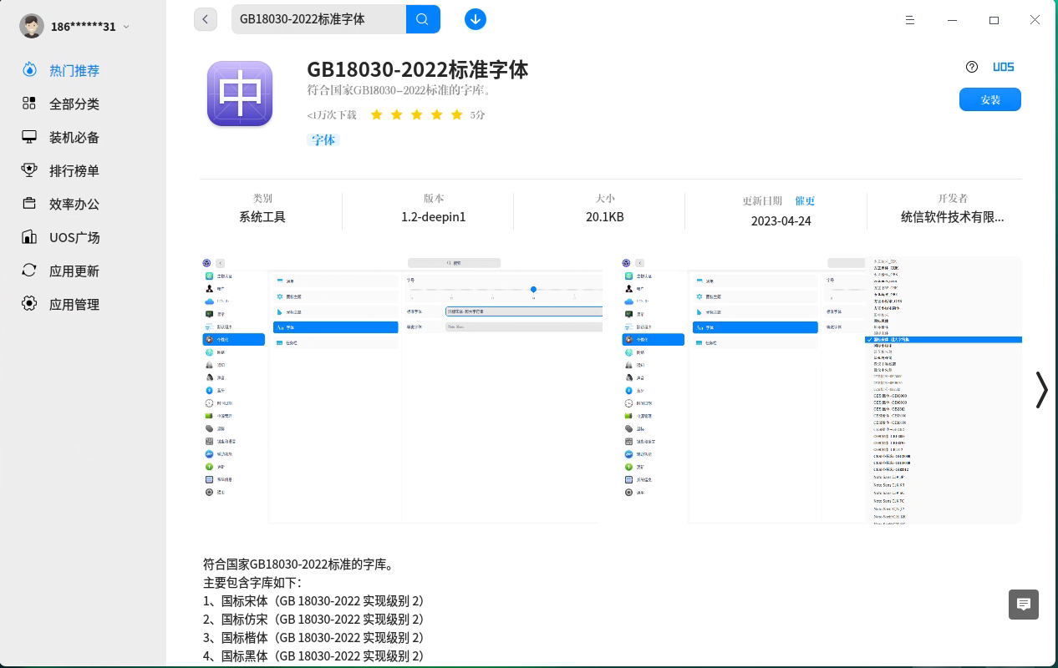The image size is (1058, 668).
Task: Click the 全部分类 grid icon
Action: 29,104
